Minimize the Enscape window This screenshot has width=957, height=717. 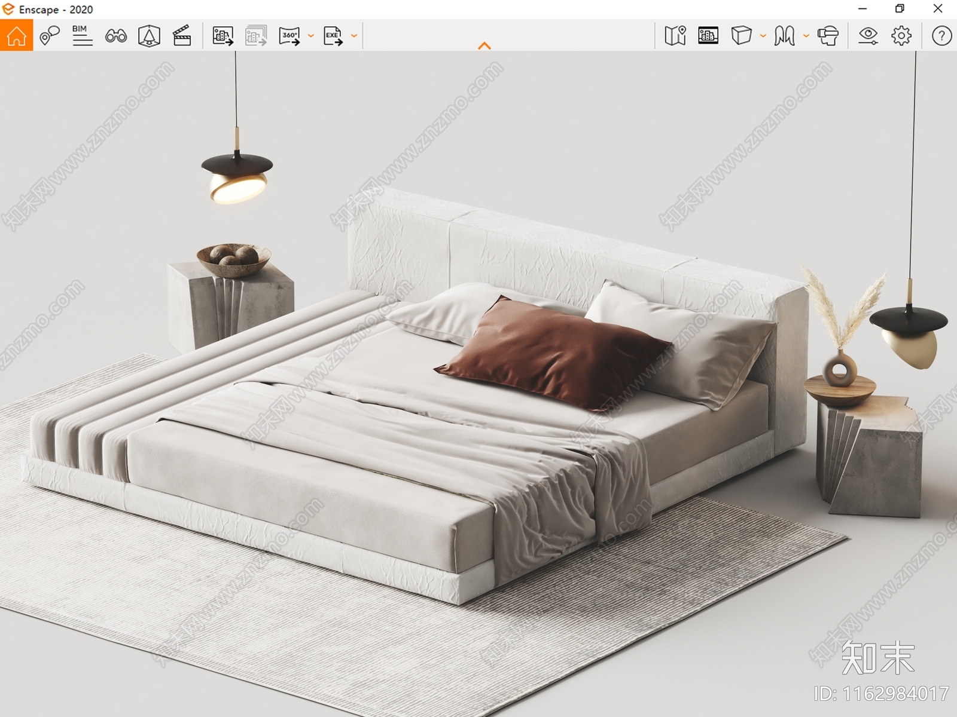click(862, 9)
